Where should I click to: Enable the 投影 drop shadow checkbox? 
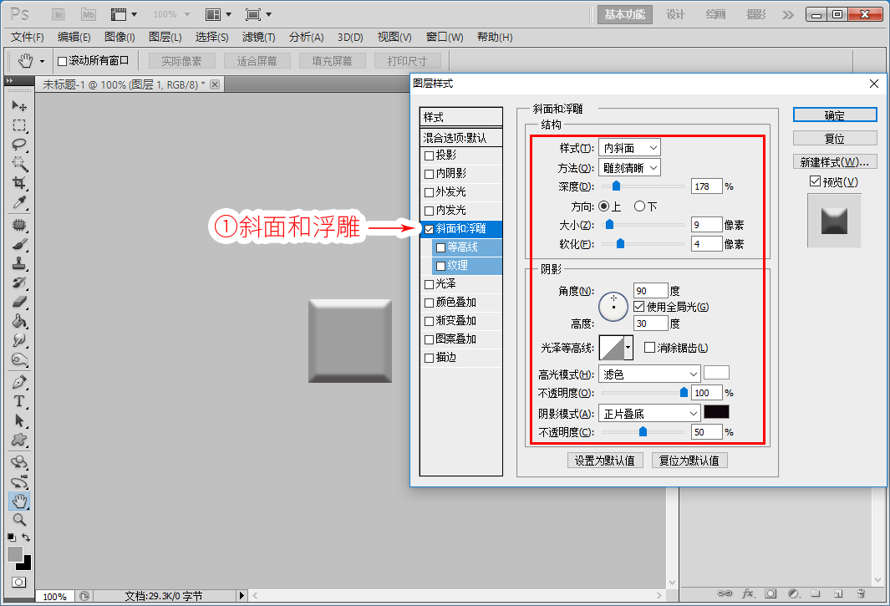tap(429, 155)
